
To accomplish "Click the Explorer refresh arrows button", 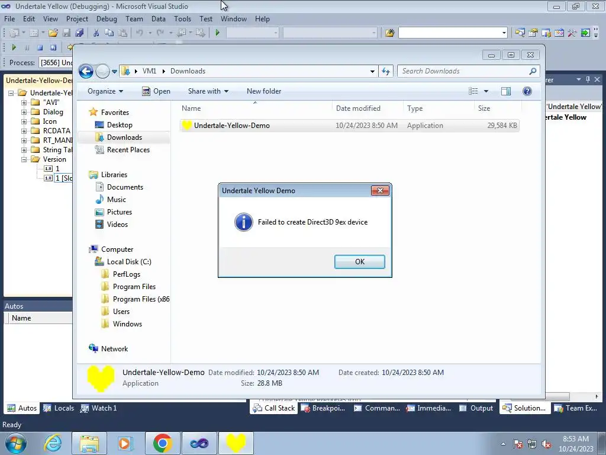I will [x=386, y=71].
